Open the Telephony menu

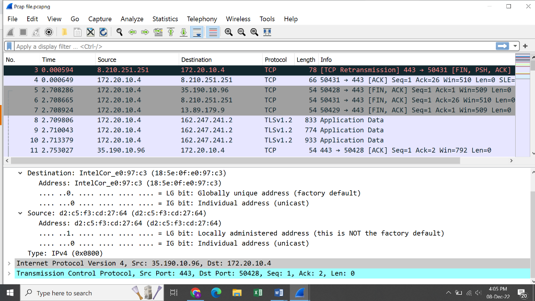(x=202, y=19)
